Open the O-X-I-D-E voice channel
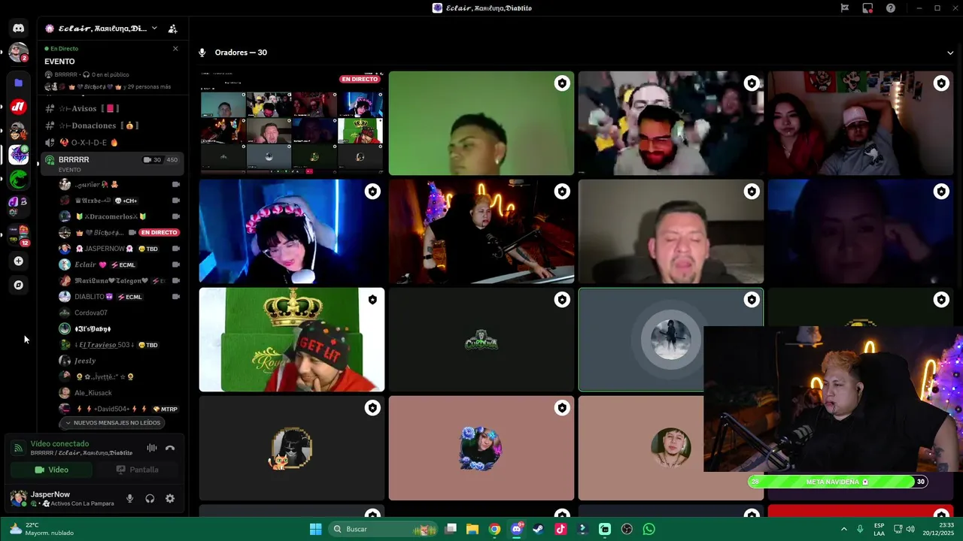The width and height of the screenshot is (963, 541). click(111, 142)
